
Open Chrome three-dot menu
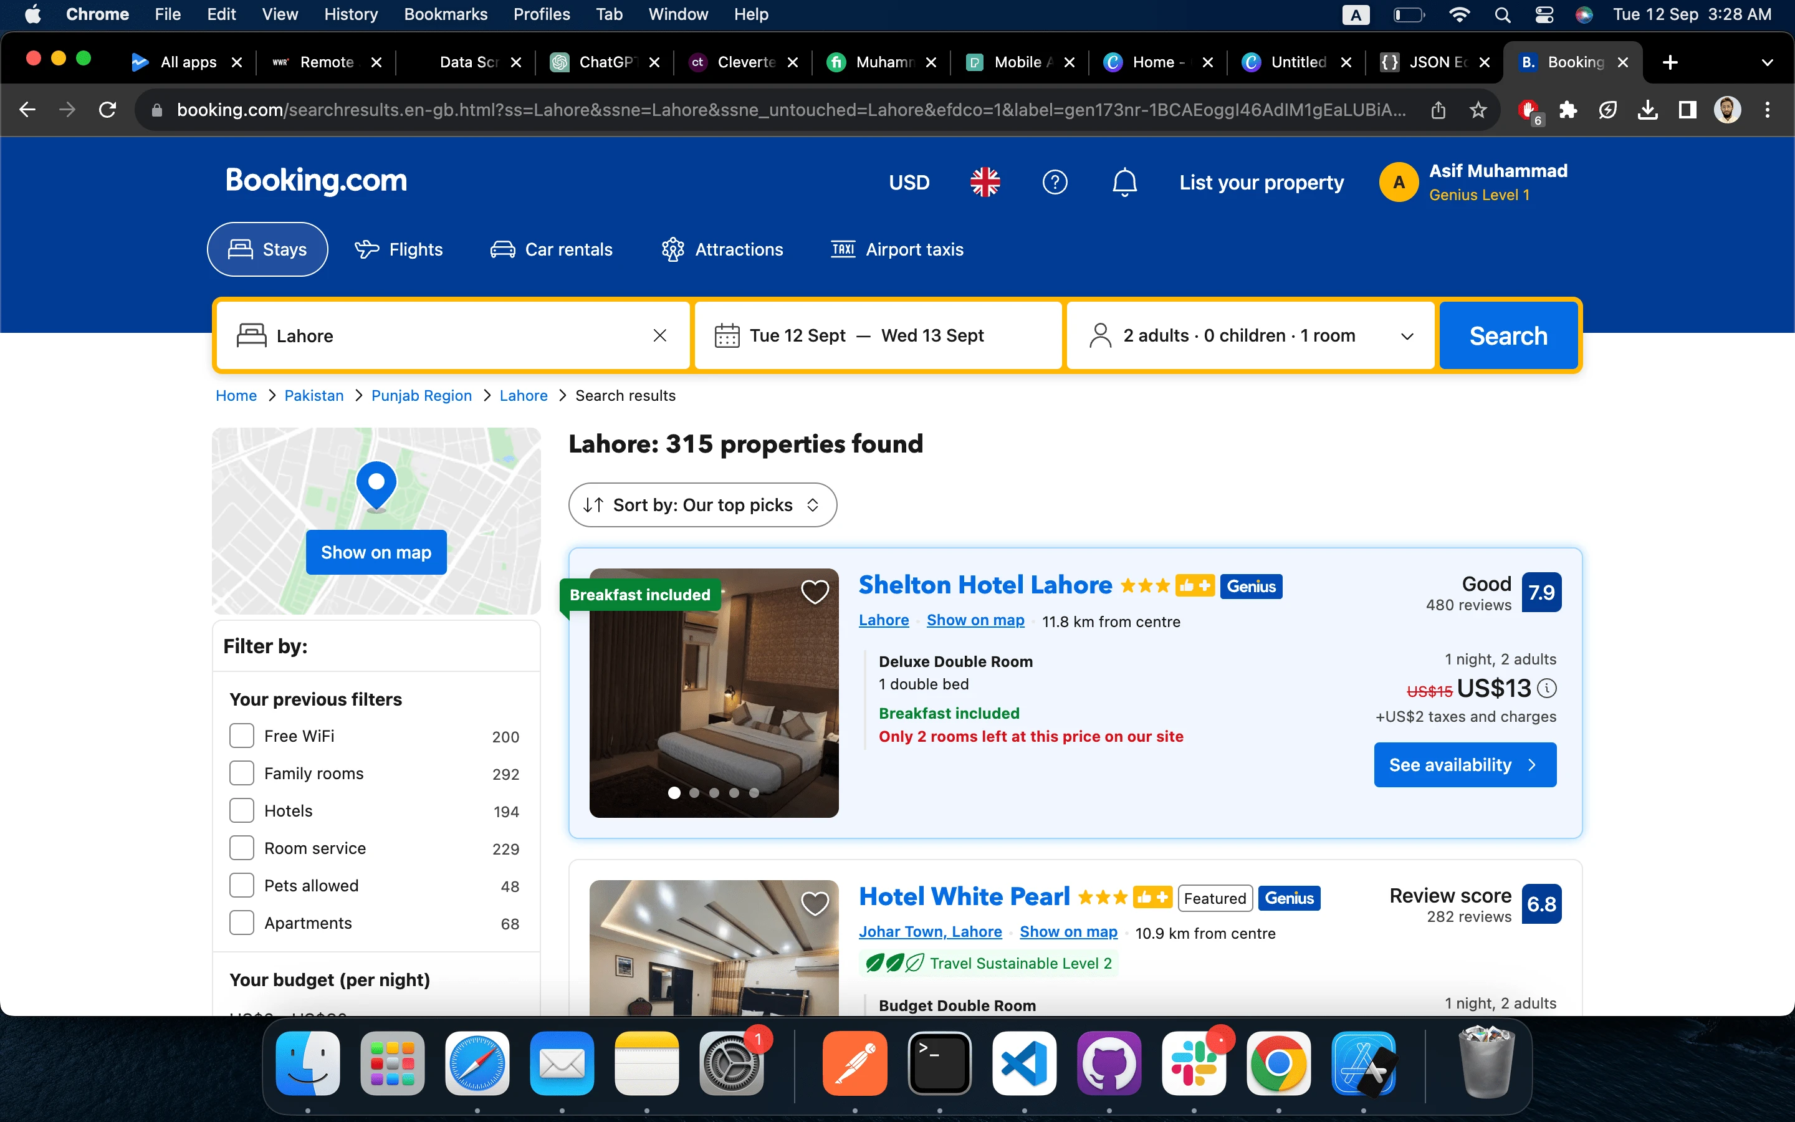pos(1768,110)
